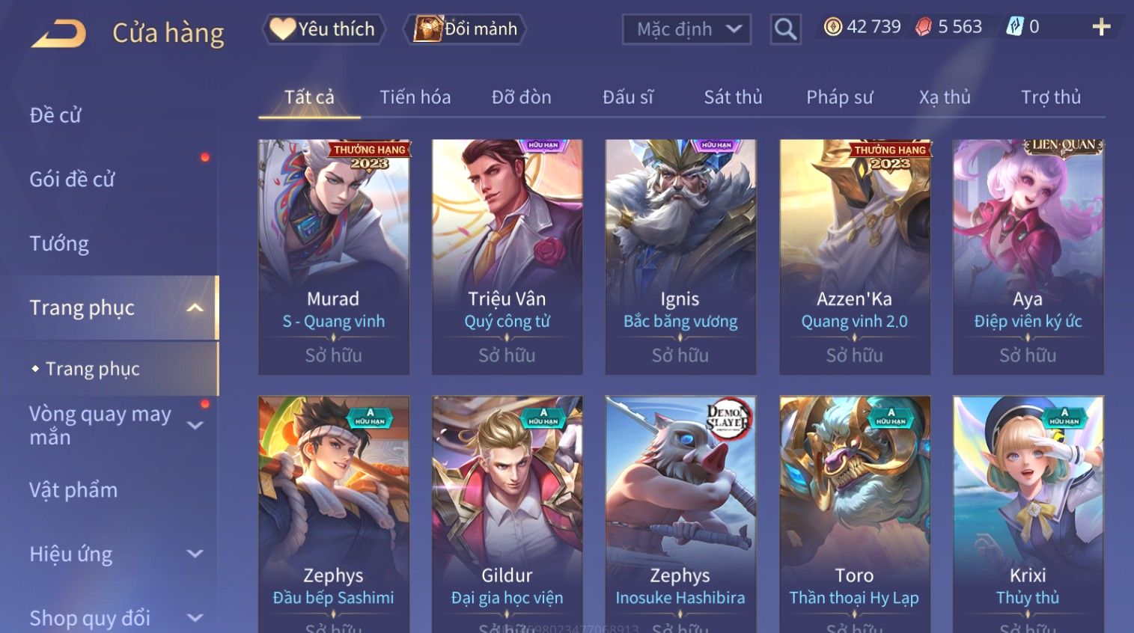The width and height of the screenshot is (1134, 633).
Task: Click the red ruby currency icon
Action: 924,27
